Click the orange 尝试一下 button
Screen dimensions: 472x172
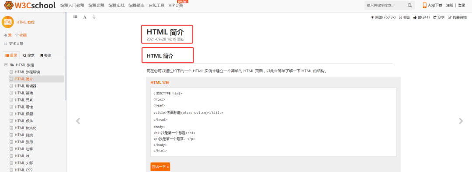(160, 167)
